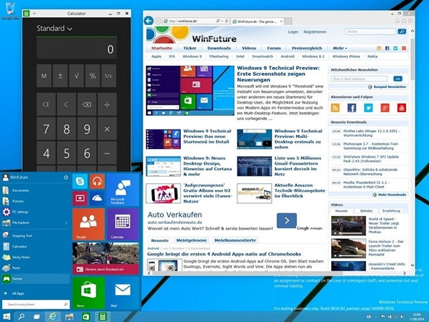Click the M memory key in Calculator
The image size is (429, 322).
[x=44, y=76]
